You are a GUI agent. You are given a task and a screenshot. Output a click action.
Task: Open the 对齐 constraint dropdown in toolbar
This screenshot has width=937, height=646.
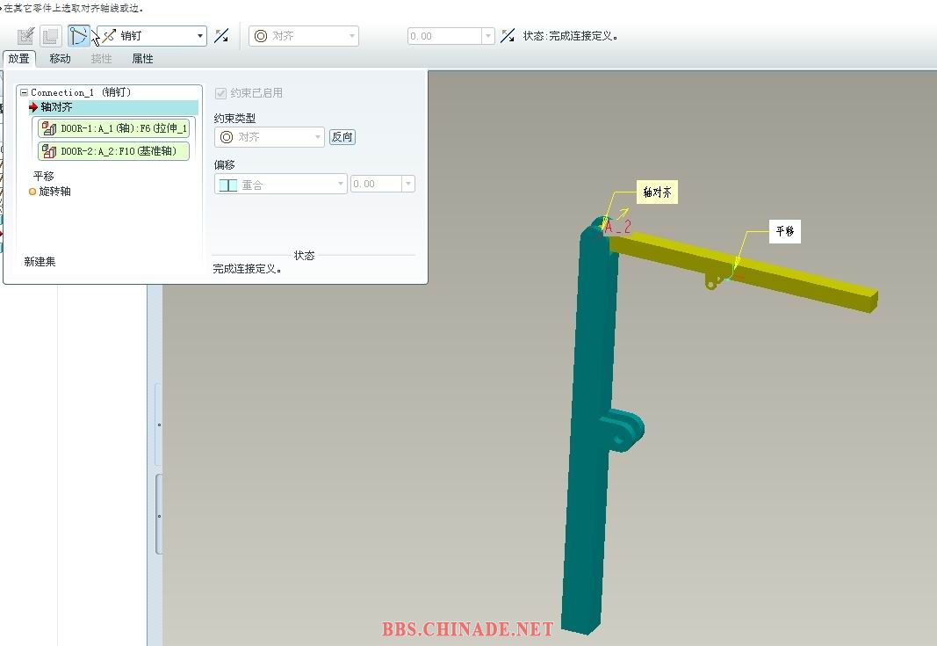(x=304, y=36)
